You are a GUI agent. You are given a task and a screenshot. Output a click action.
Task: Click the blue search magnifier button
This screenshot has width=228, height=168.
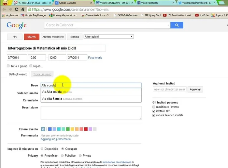(x=177, y=25)
